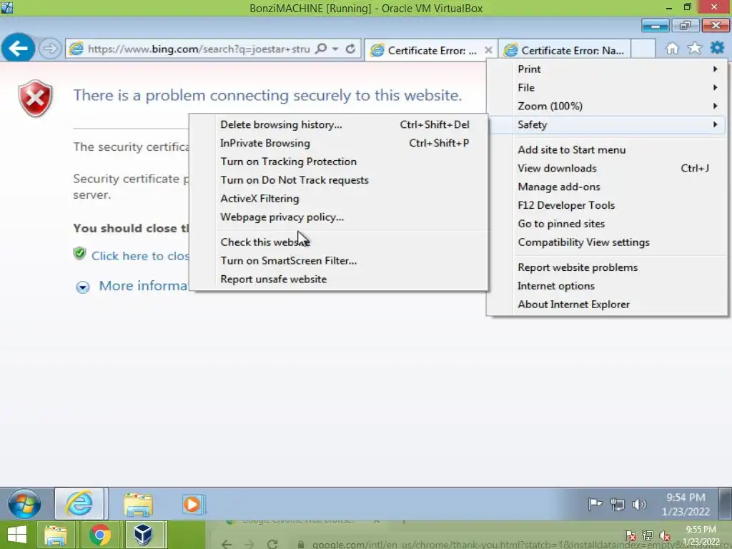Click the red shield certificate error icon

point(36,98)
